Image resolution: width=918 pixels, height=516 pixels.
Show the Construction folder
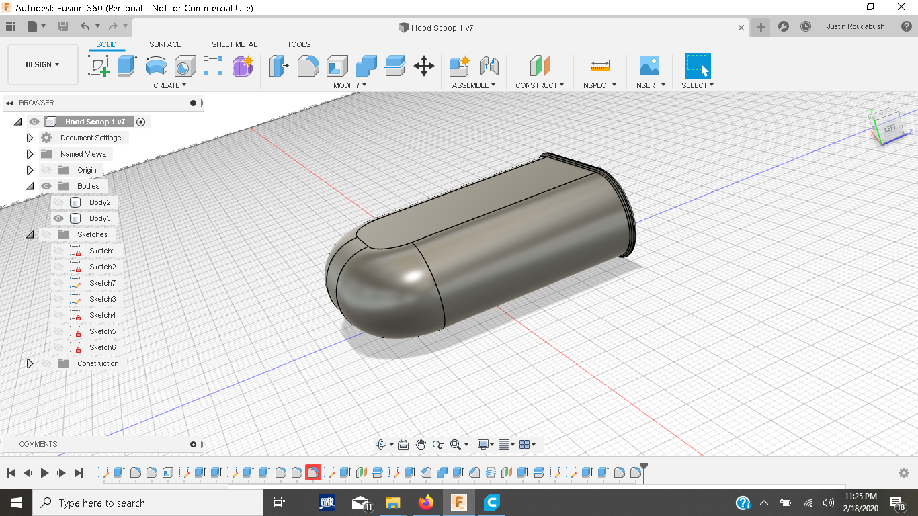pyautogui.click(x=46, y=363)
